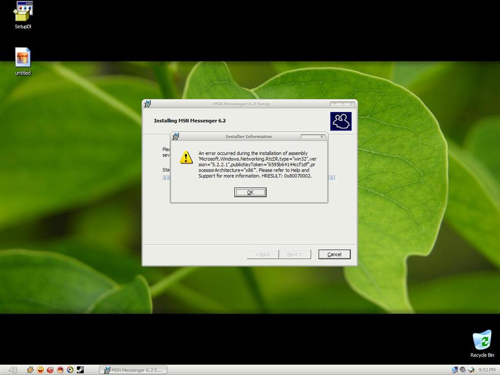Launch Windows Media Player from quick launch
Viewport: 500px width, 375px height.
(x=70, y=370)
